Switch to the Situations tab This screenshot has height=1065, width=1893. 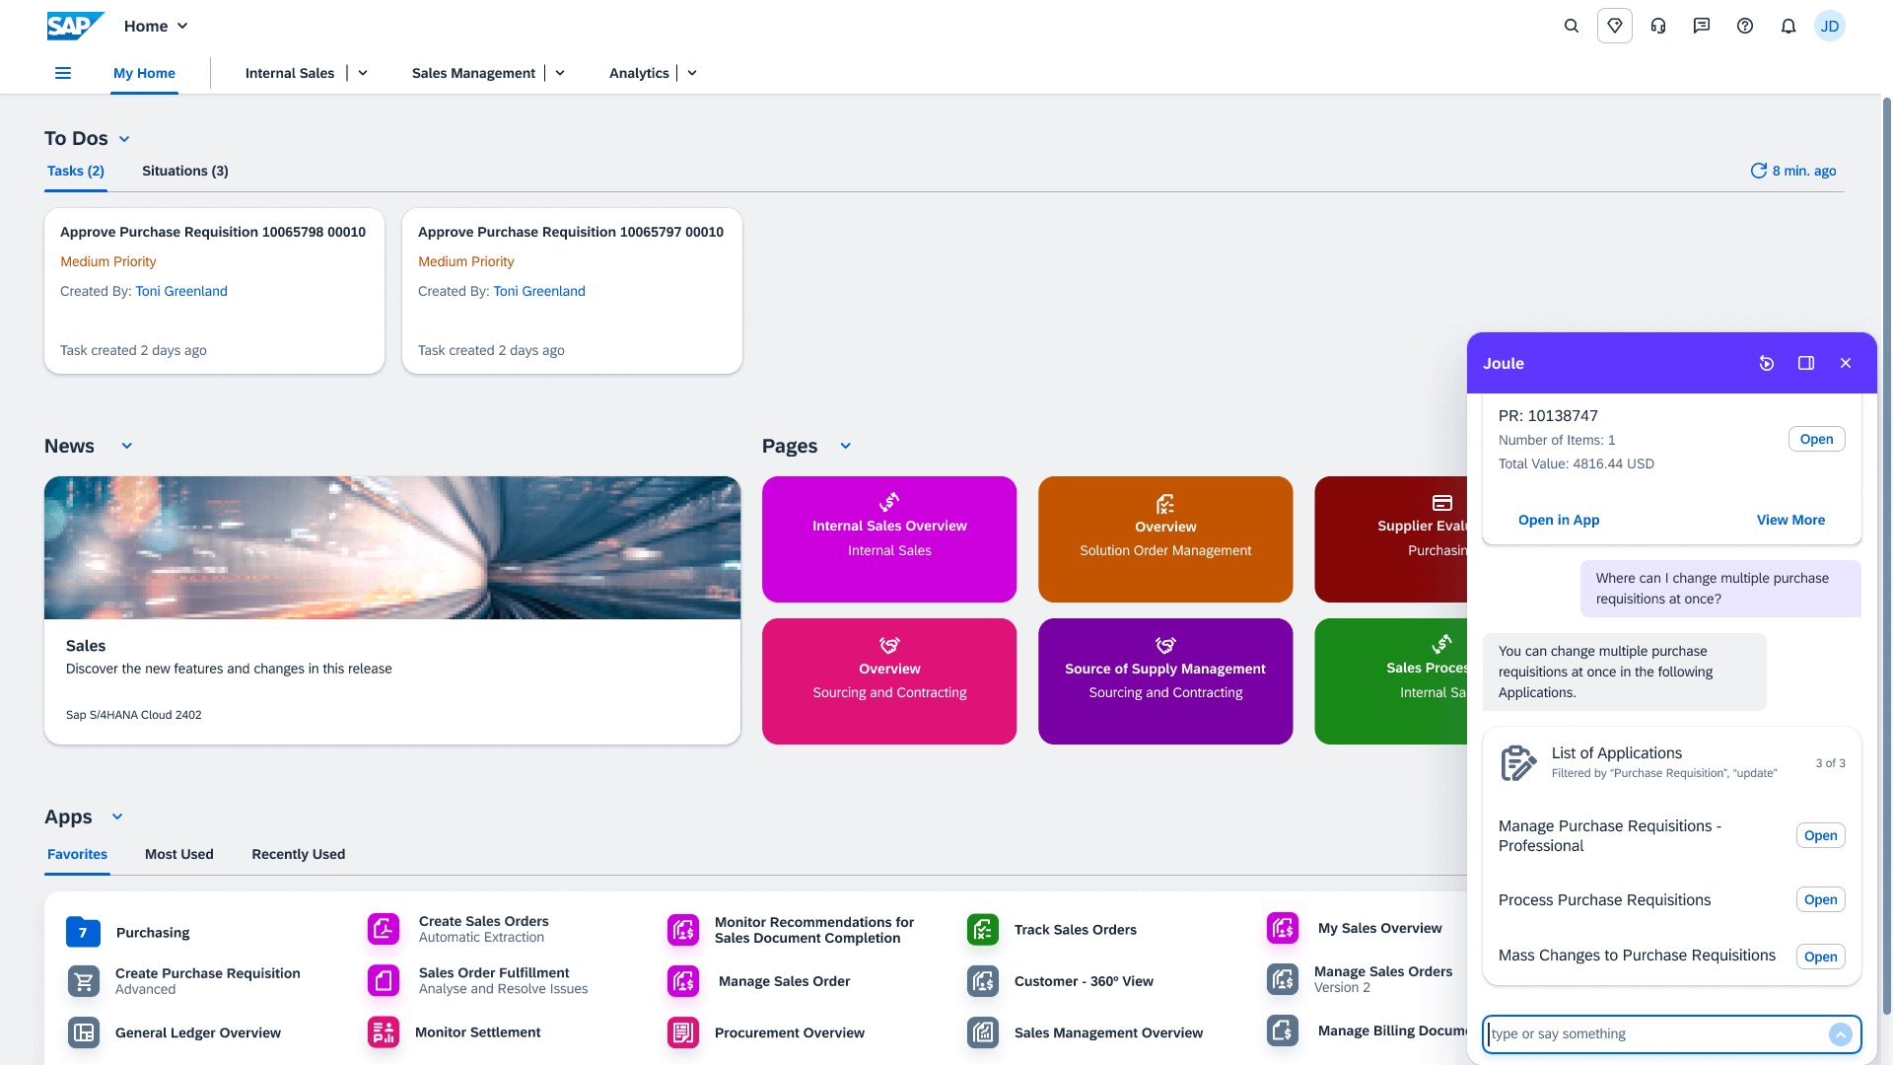click(184, 171)
